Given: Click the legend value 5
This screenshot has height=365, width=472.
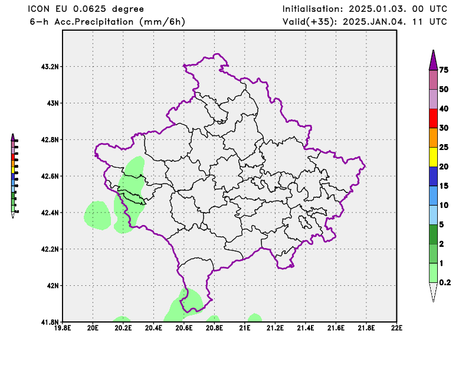Looking at the screenshot, I should tap(441, 224).
